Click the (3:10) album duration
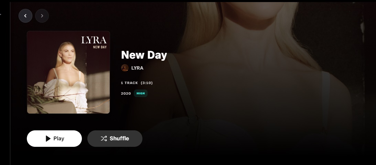The width and height of the screenshot is (376, 165). click(x=147, y=83)
